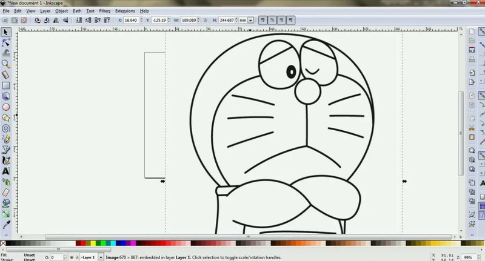Screen dimensions: 485x261
Task: Select the Spiral tool
Action: click(x=6, y=128)
